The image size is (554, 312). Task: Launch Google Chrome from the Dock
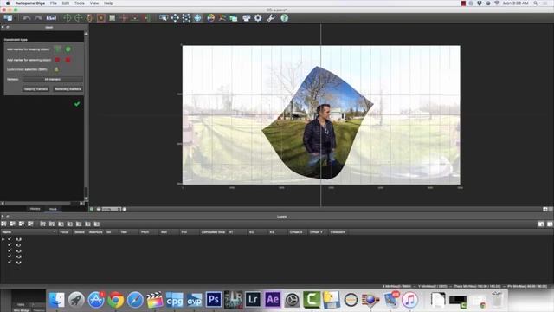[x=115, y=300]
